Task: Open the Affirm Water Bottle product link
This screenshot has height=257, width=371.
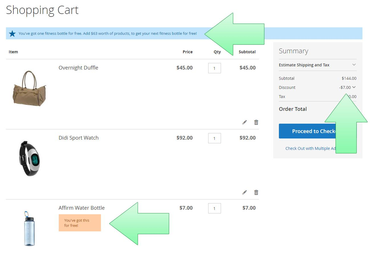Action: point(82,208)
